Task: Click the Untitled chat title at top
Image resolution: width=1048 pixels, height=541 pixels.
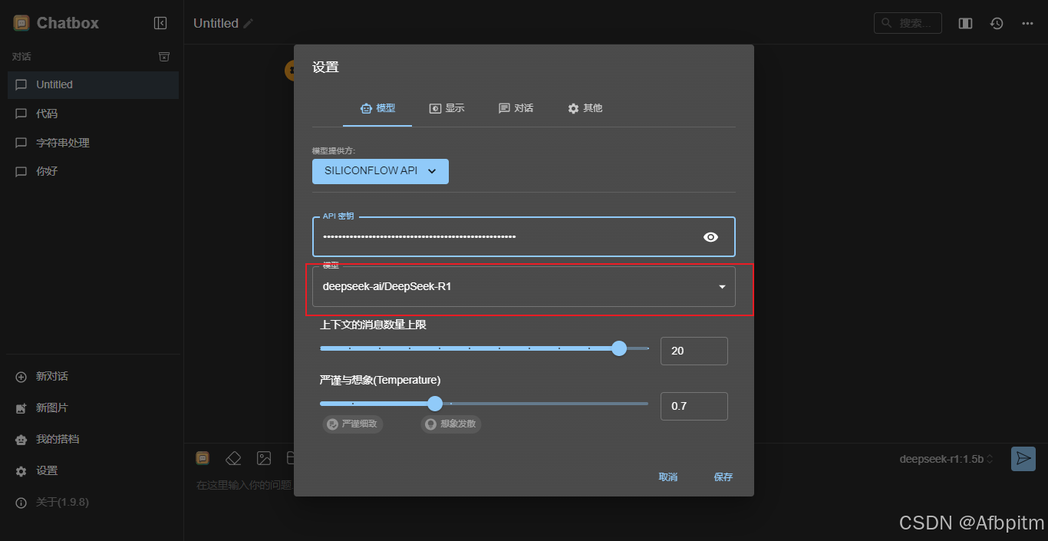Action: coord(216,24)
